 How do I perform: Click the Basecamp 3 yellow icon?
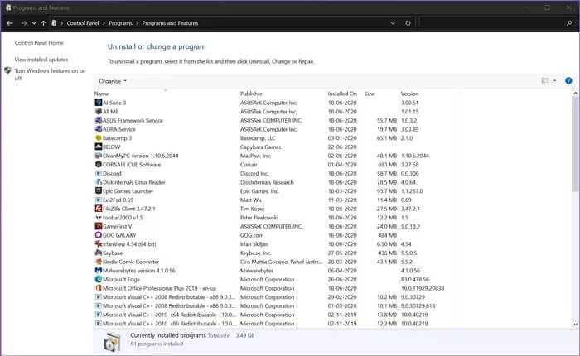pos(98,138)
